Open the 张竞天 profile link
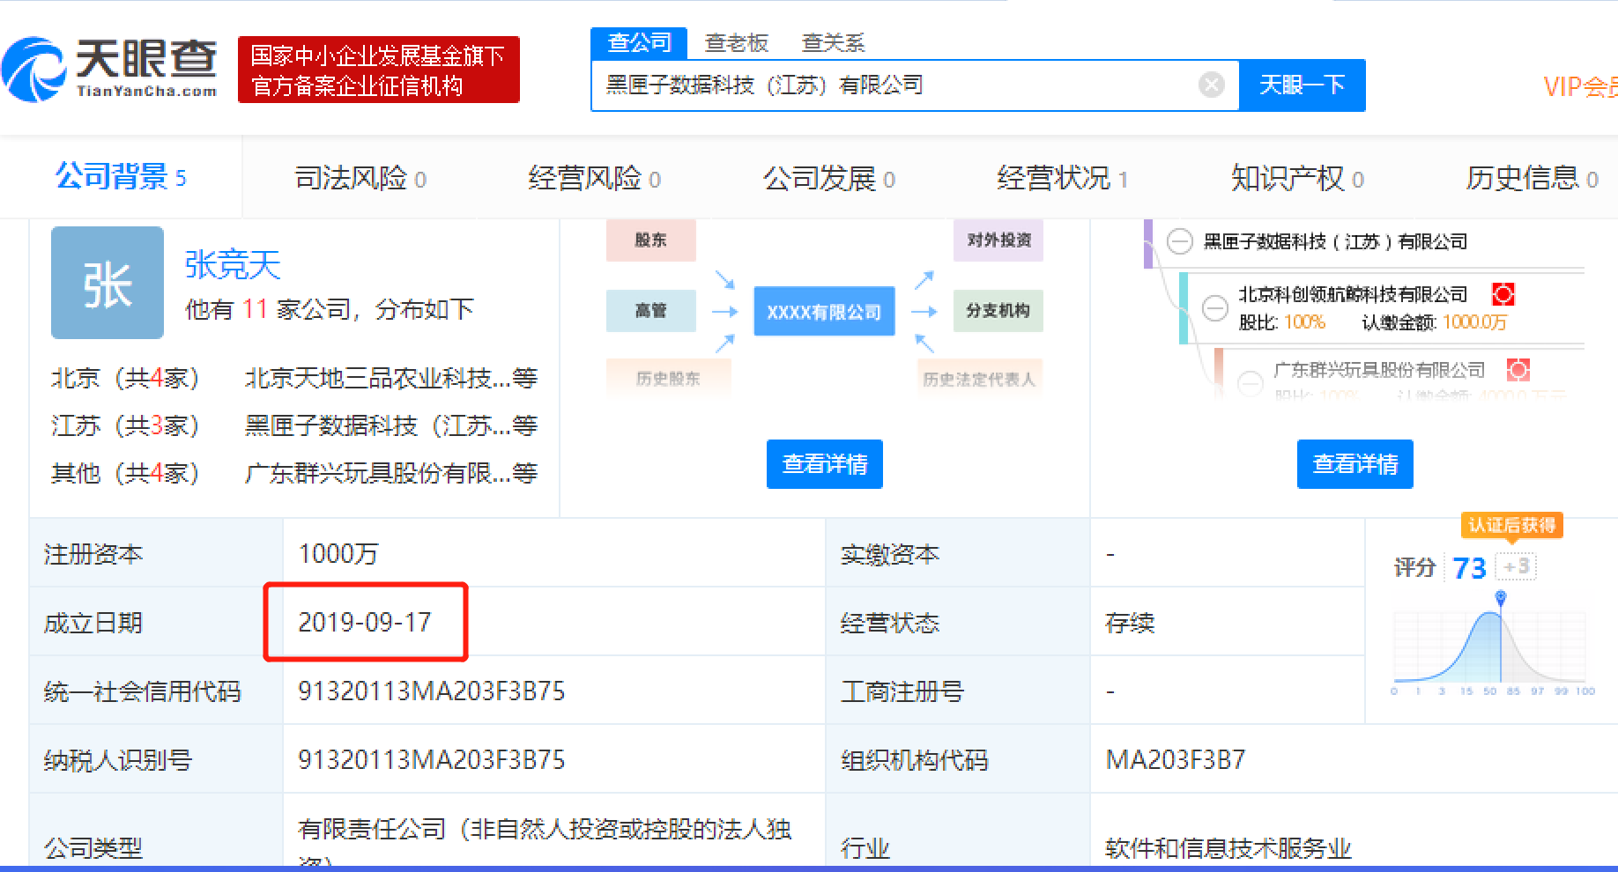 pos(233,264)
